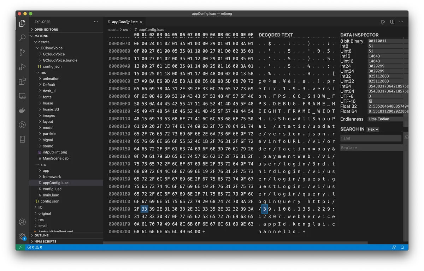
Task: Open the Remote Explorer view
Action: (x=22, y=96)
